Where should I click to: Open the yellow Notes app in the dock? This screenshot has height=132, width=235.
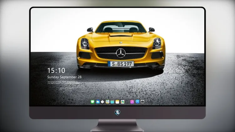pos(118,102)
